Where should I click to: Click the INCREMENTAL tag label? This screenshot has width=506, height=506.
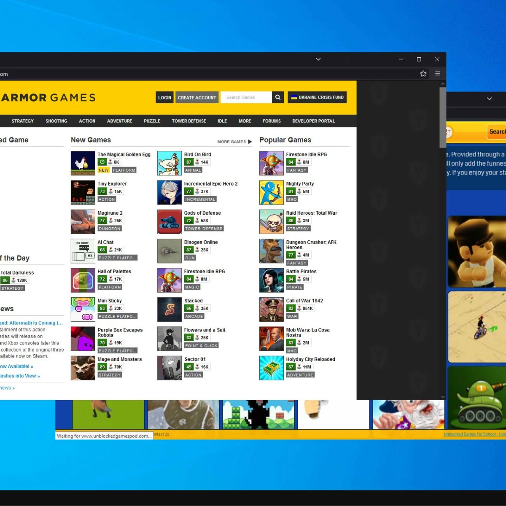tap(200, 199)
